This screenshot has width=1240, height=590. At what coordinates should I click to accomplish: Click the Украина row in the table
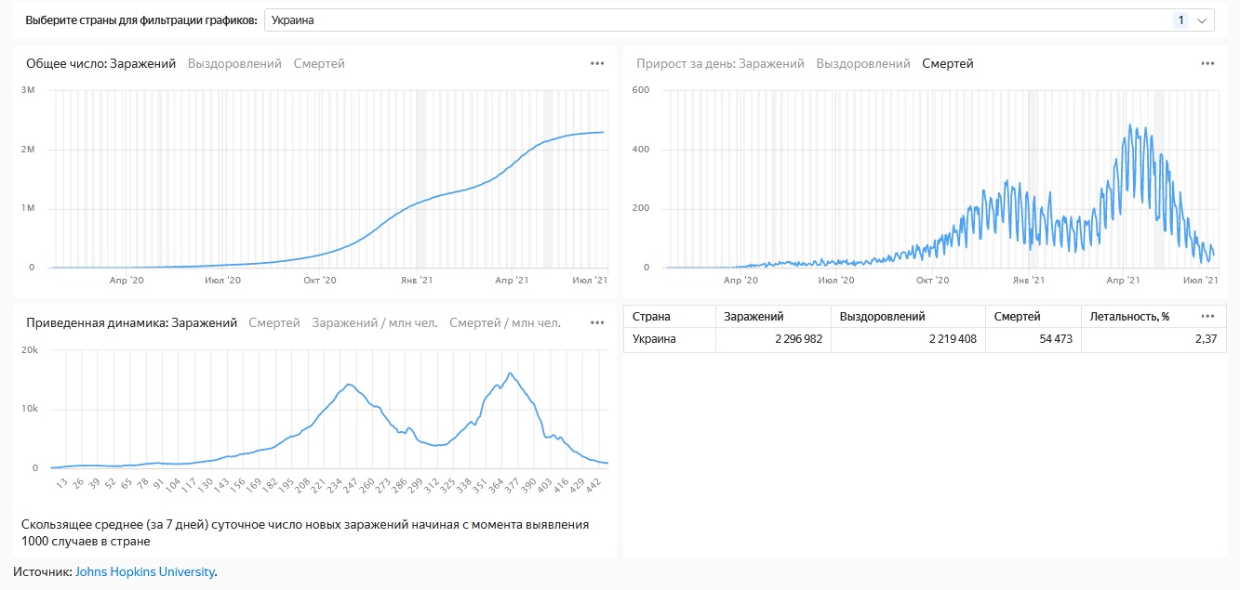655,340
